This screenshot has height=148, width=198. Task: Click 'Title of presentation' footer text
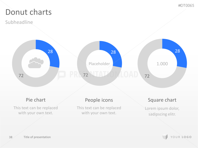click(37, 137)
